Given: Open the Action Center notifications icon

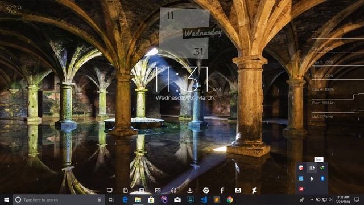Looking at the screenshot, I should coord(357,200).
